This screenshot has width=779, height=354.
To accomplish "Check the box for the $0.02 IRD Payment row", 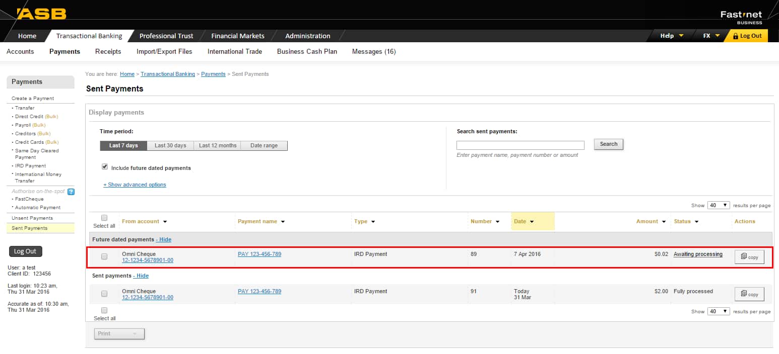I will [104, 256].
